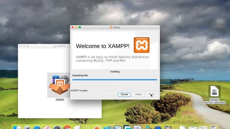Click the Unpacking files progress bar
230x129 pixels.
(x=115, y=80)
